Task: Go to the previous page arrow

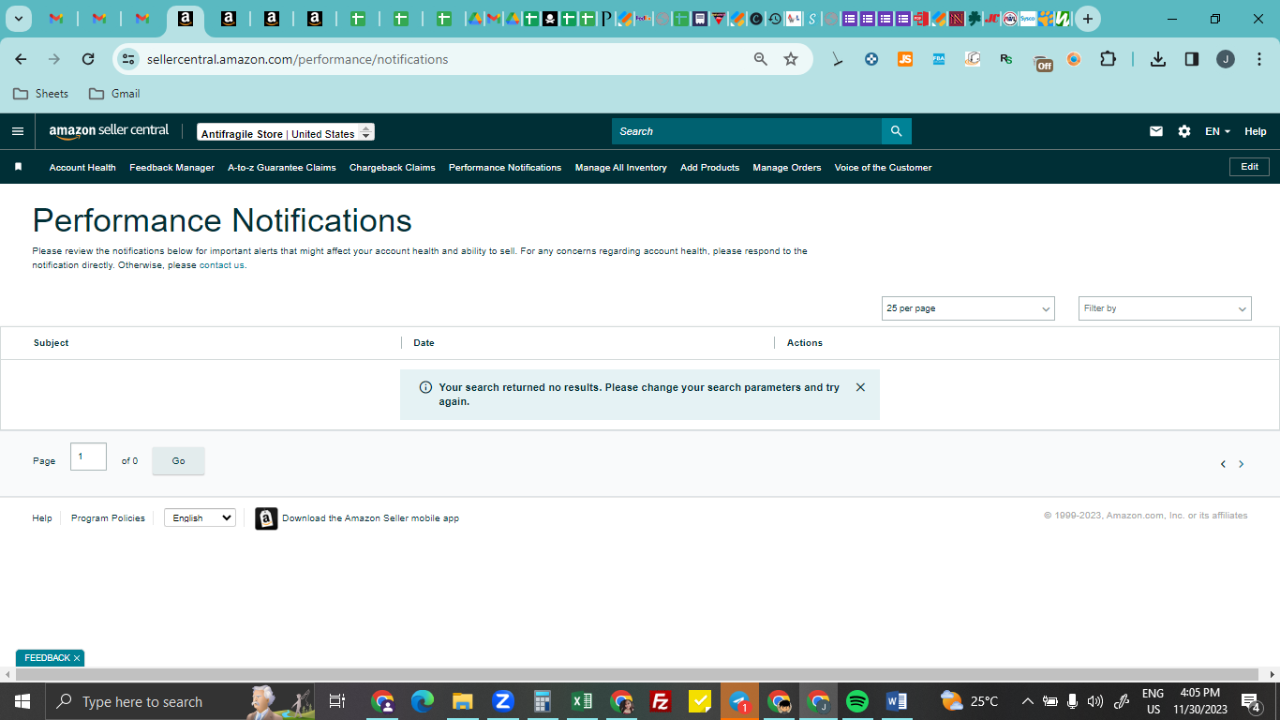Action: coord(1223,464)
